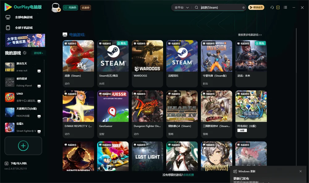The width and height of the screenshot is (309, 183).
Task: Select 街霸5 in my games list
Action: pyautogui.click(x=23, y=127)
